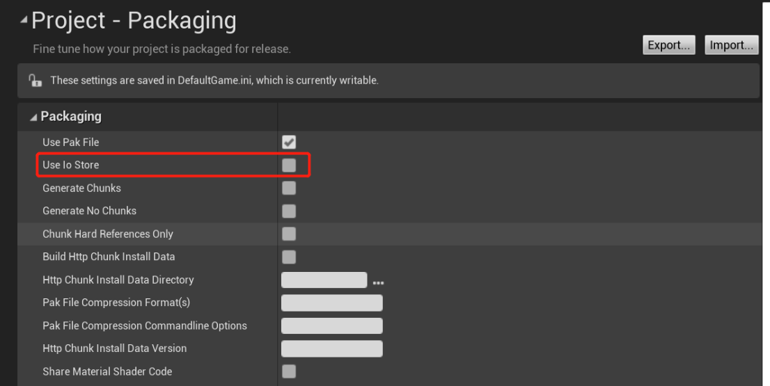Select the Http Chunk Install Data Version field
The height and width of the screenshot is (386, 770).
[331, 348]
